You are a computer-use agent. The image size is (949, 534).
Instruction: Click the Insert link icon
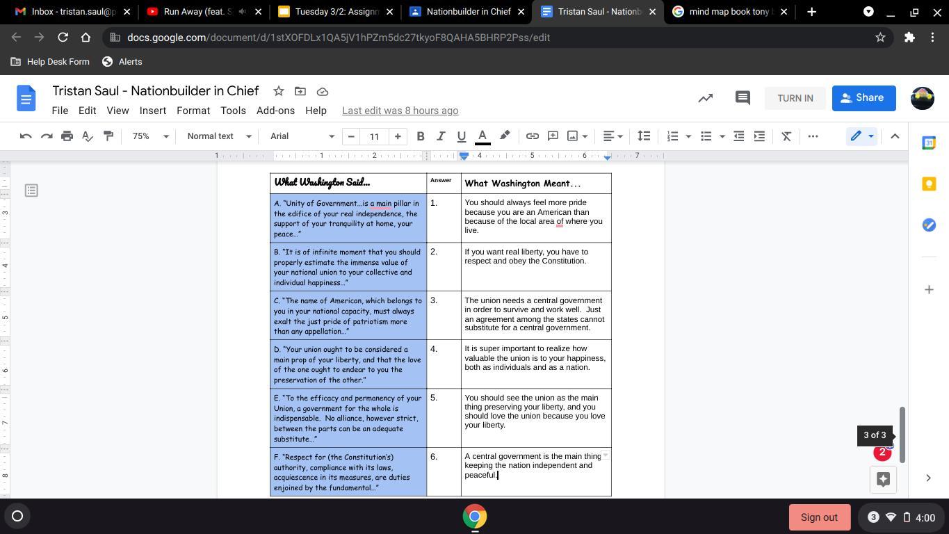click(x=532, y=136)
